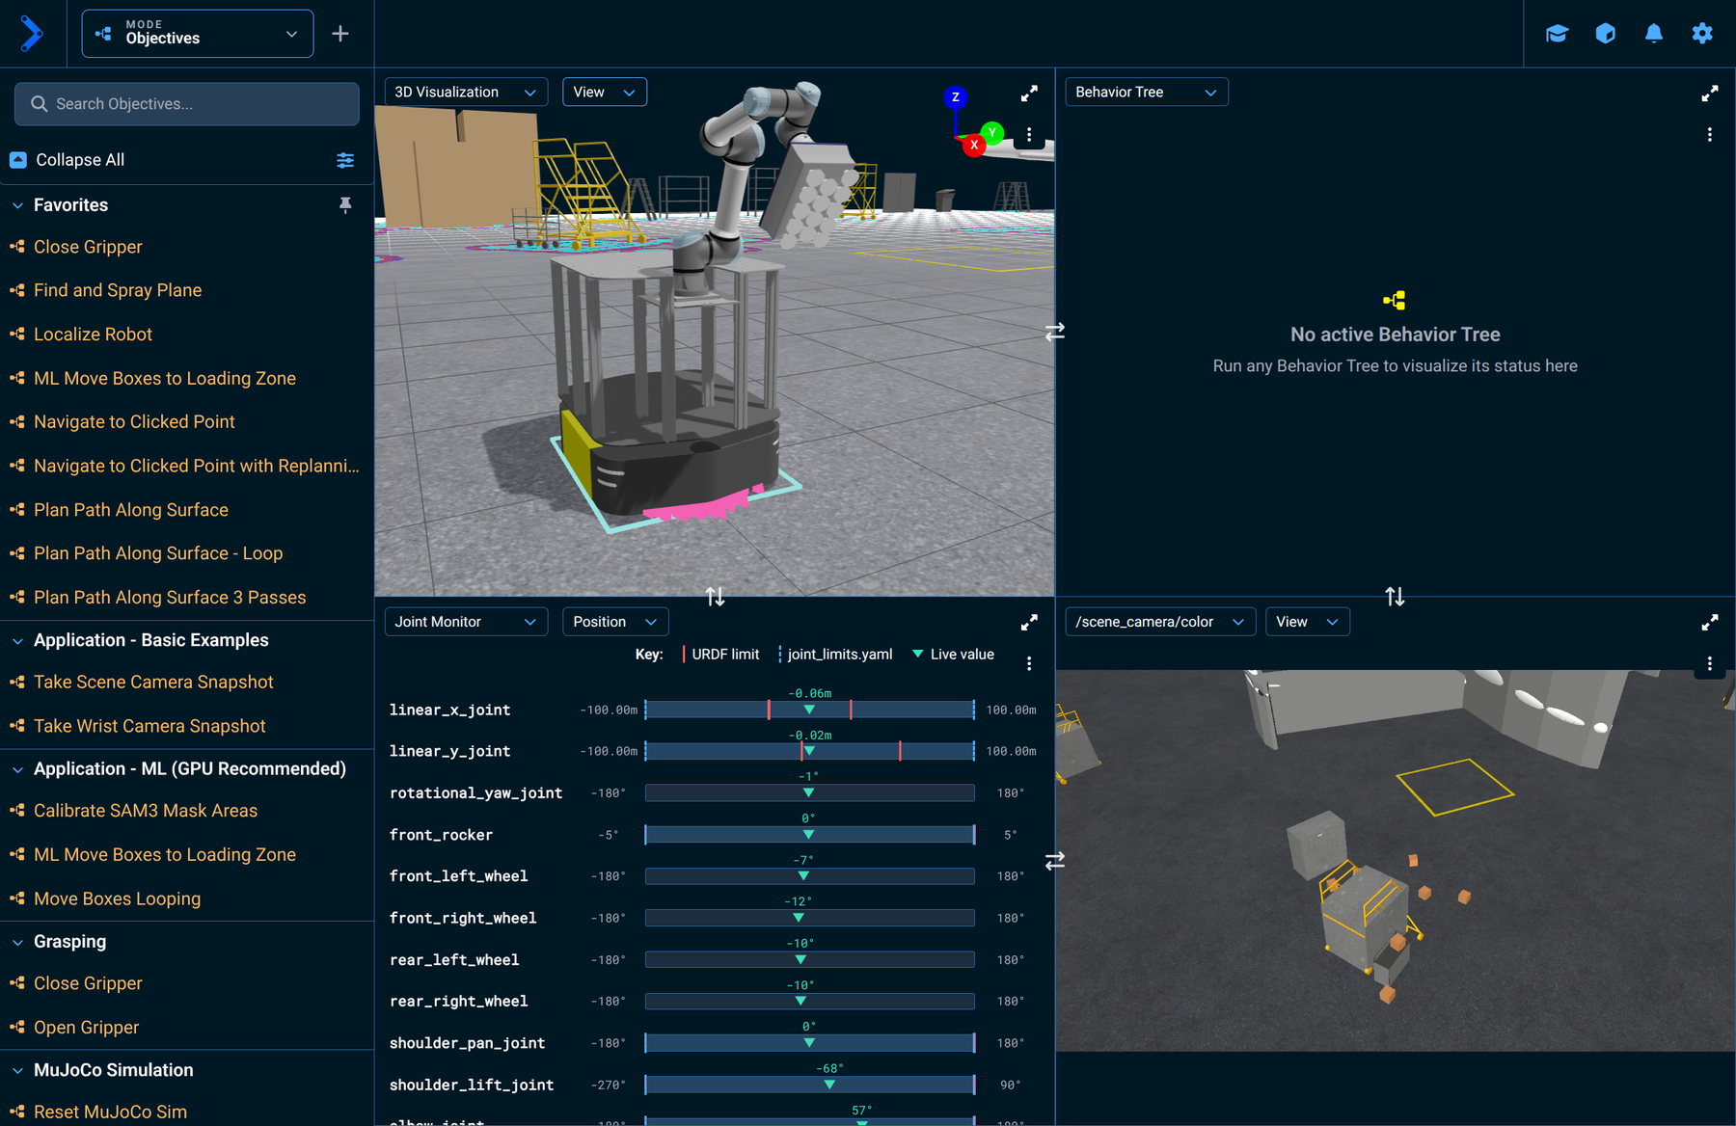
Task: Open 3D Visualization pane kebab menu
Action: coord(1029,135)
